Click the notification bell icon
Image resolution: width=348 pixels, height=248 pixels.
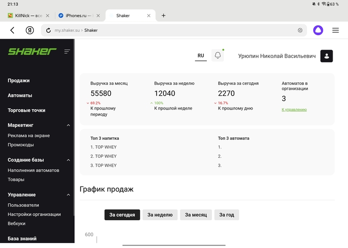[x=217, y=56]
